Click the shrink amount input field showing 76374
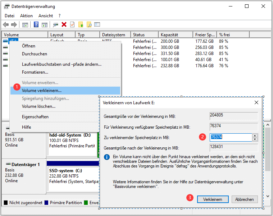 click(x=231, y=137)
